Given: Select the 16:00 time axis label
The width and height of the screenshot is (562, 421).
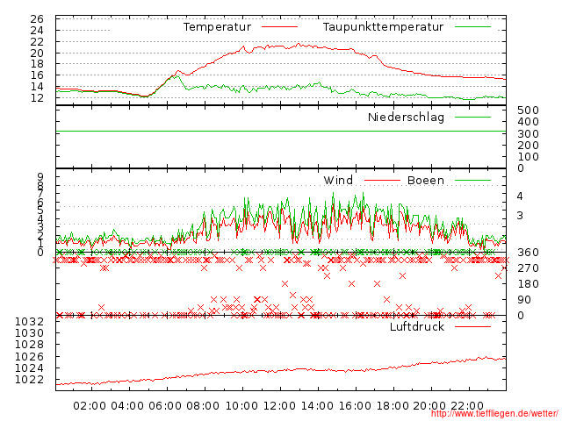Looking at the screenshot, I should (x=355, y=406).
